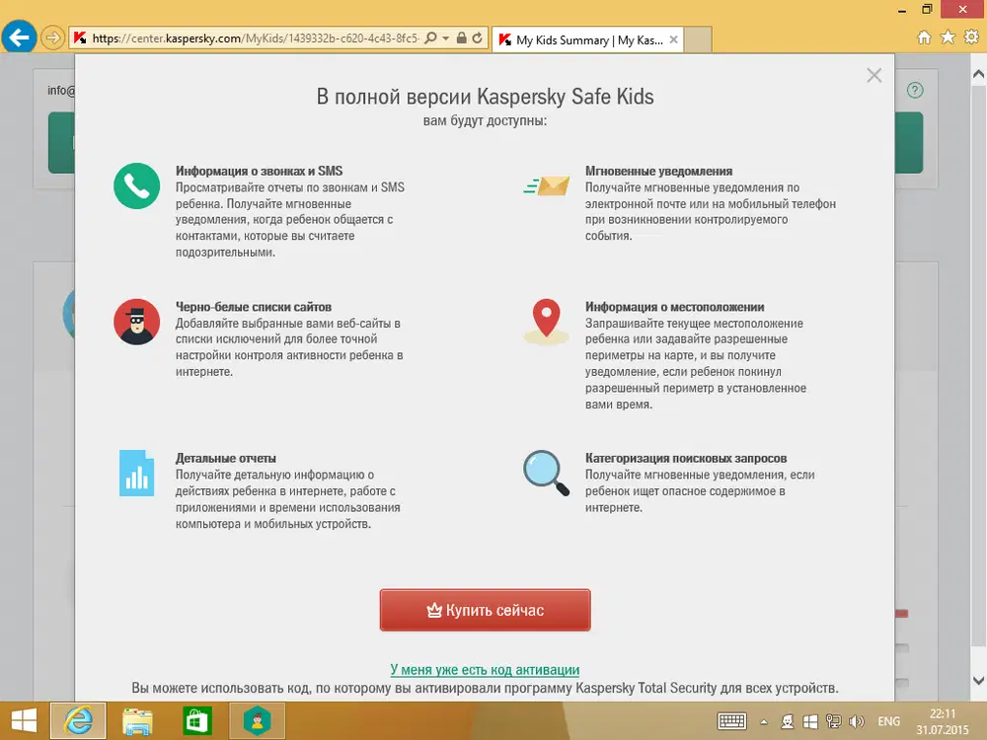This screenshot has width=987, height=740.
Task: Click the Мгновенные уведомления heading
Action: pyautogui.click(x=658, y=171)
